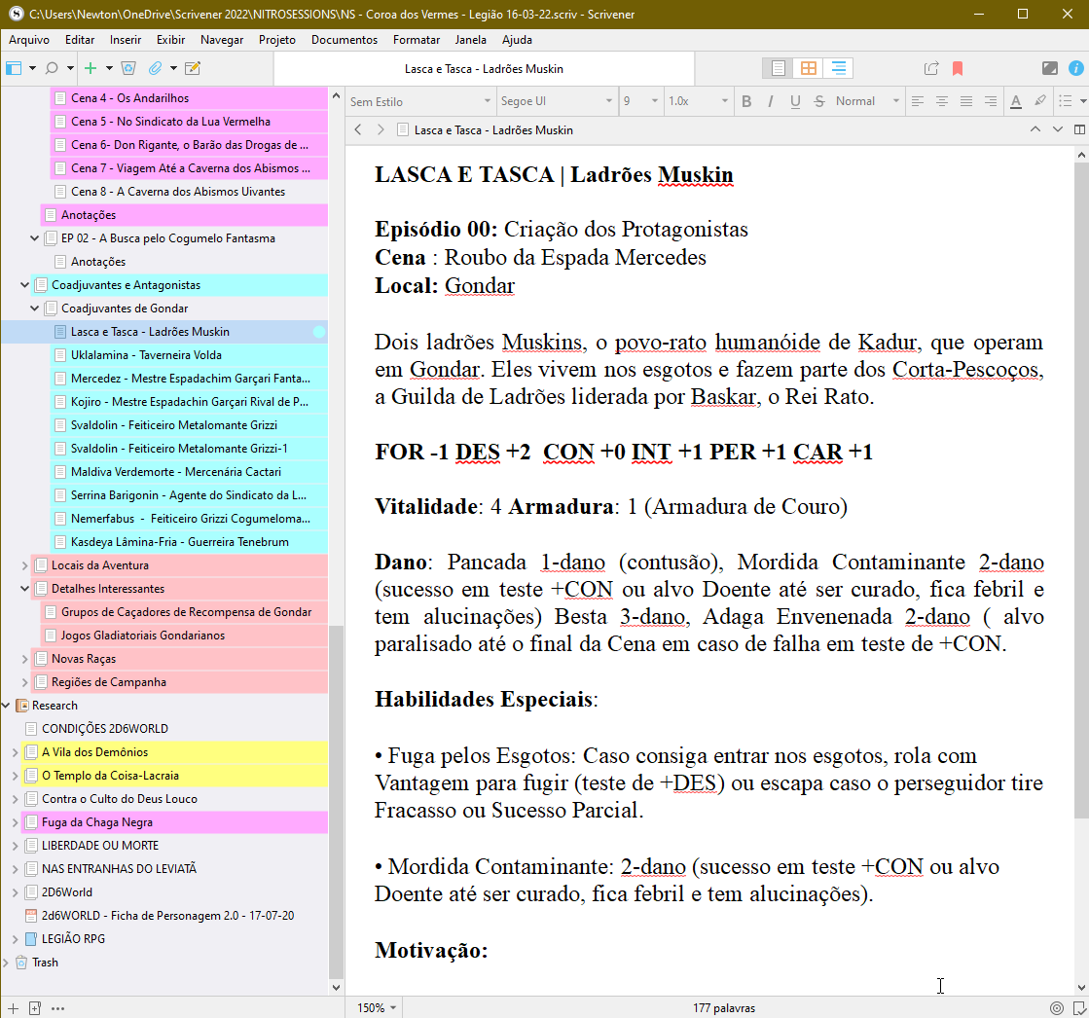Switch to single document view mode

[778, 68]
